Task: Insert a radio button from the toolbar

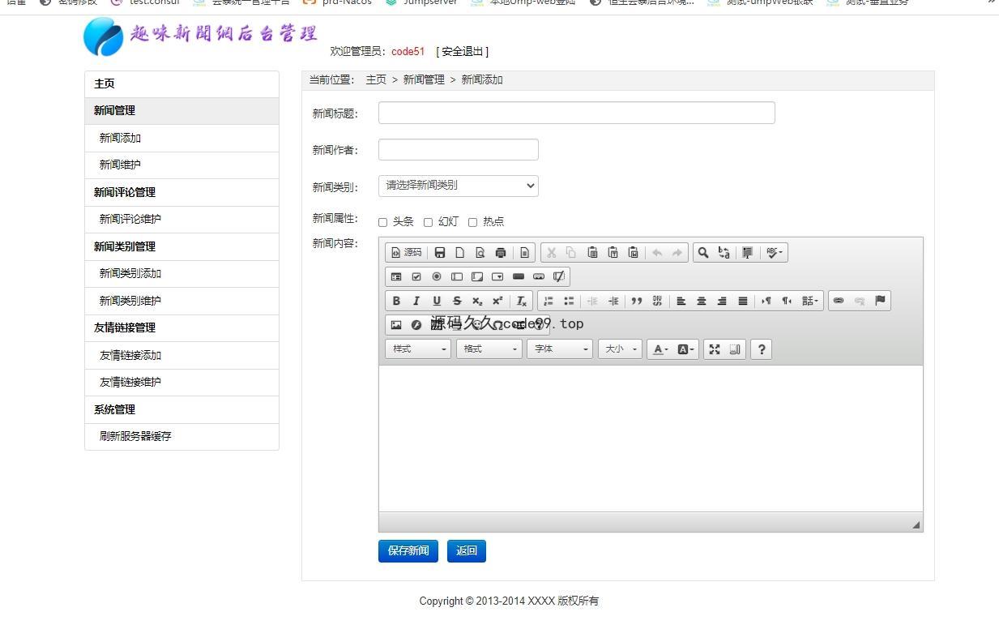Action: [x=437, y=277]
